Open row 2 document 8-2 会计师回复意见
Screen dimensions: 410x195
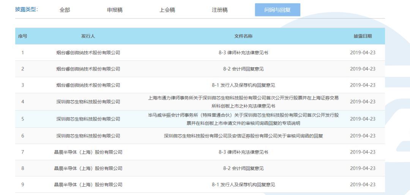coord(243,69)
